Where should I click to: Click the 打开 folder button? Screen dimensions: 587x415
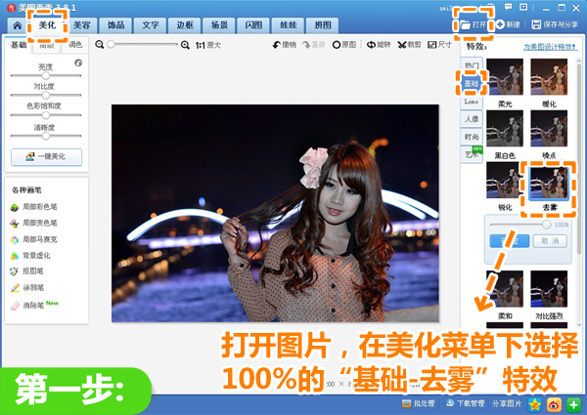point(474,25)
